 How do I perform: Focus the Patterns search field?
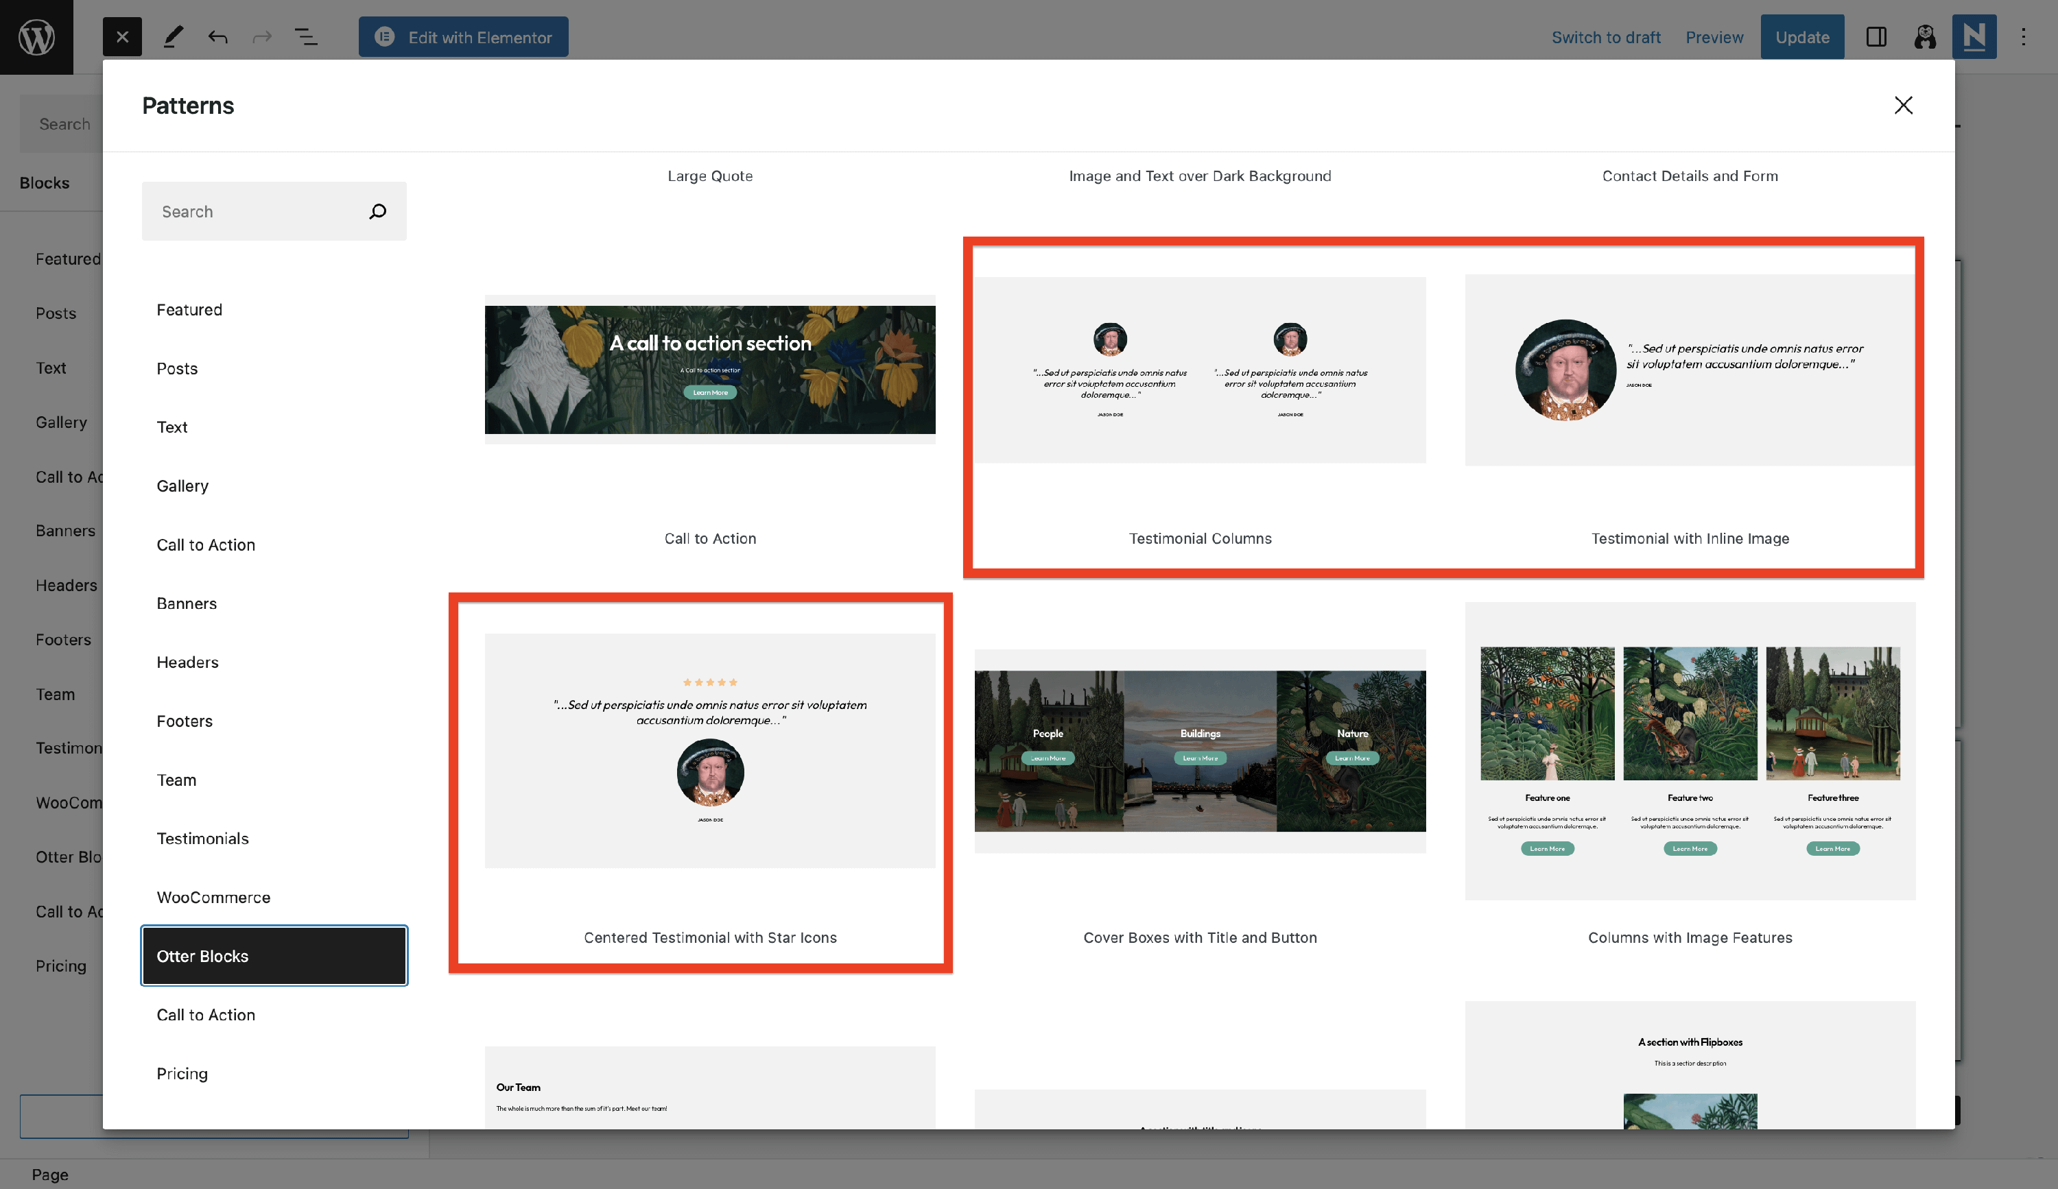pos(253,211)
